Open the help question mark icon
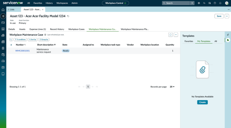231x128 pixels. [215, 3]
